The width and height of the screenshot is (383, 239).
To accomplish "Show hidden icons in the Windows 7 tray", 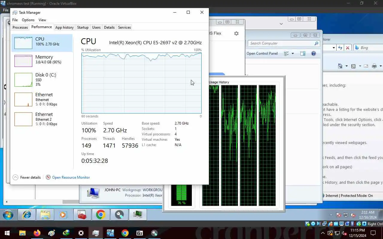I will pos(331,215).
